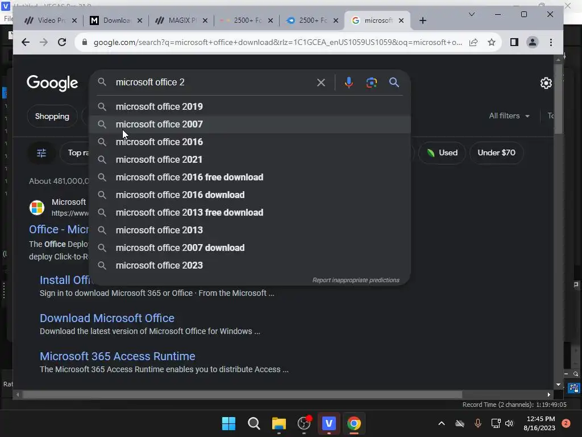Choose the bare microsoft office 2016 suggestion
The width and height of the screenshot is (582, 437).
tap(250, 142)
